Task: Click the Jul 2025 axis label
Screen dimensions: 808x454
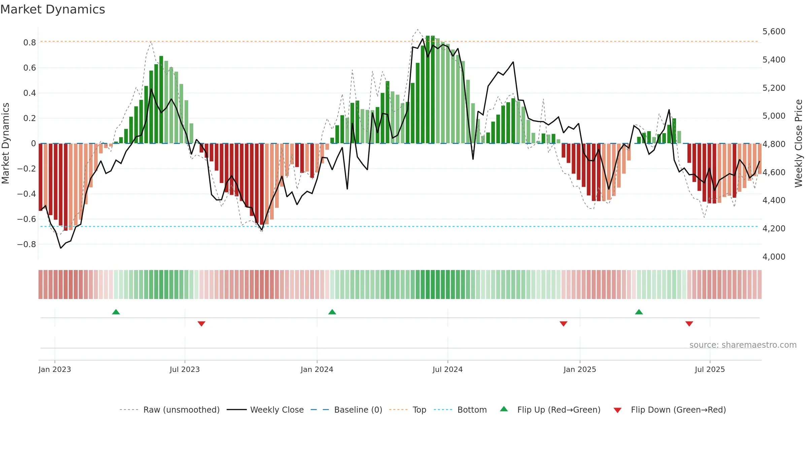Action: coord(710,369)
